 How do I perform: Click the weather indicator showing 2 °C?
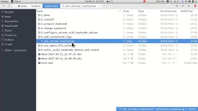tap(110, 1)
